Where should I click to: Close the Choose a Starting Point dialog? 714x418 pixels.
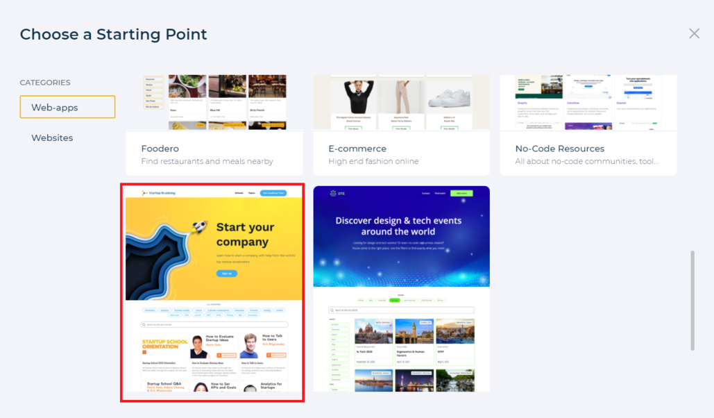pyautogui.click(x=694, y=33)
